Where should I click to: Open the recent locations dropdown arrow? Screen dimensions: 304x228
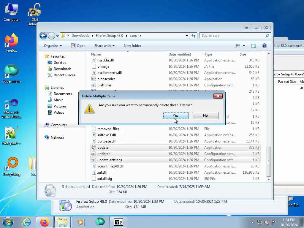coord(57,36)
